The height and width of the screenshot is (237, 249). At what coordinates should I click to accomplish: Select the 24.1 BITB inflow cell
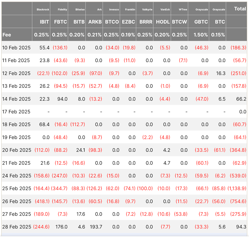click(x=81, y=150)
